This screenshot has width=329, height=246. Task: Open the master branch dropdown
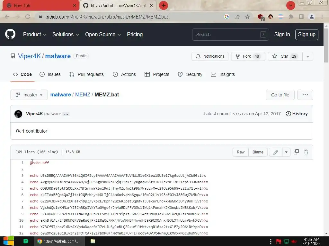coord(29,95)
